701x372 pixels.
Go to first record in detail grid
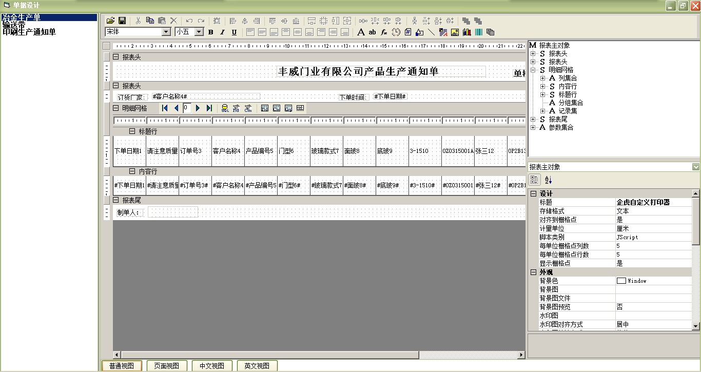click(x=165, y=108)
